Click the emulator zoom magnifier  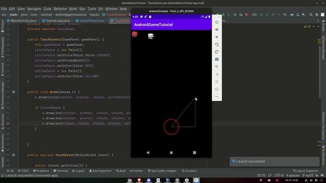point(216,67)
